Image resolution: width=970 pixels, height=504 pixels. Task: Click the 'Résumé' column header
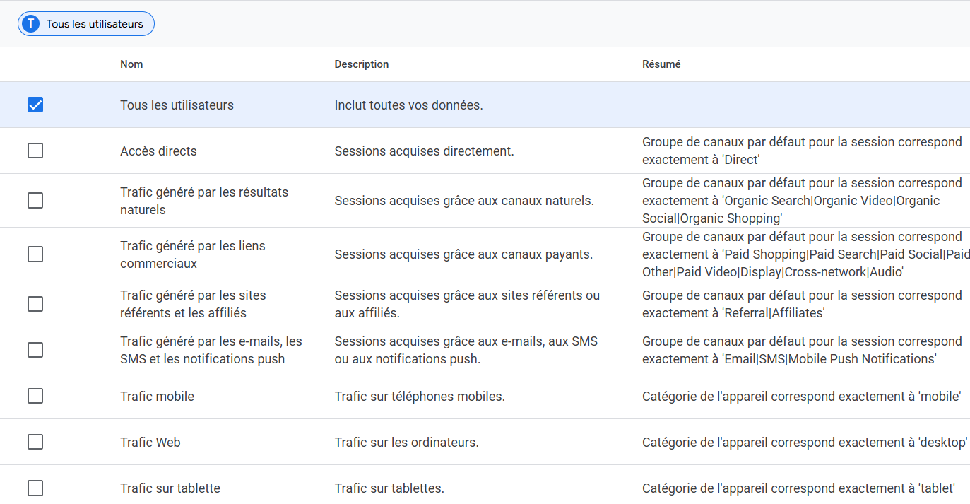point(661,64)
